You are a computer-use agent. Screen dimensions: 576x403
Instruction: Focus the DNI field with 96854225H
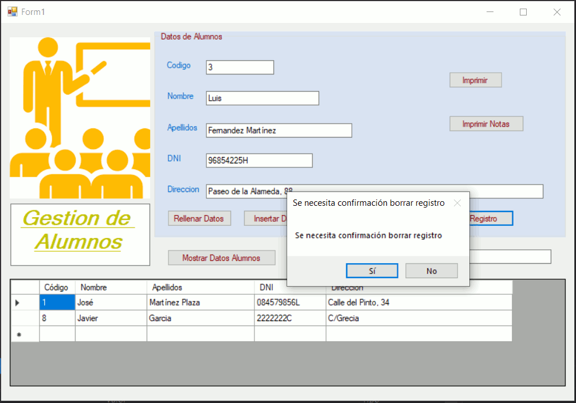(x=259, y=161)
